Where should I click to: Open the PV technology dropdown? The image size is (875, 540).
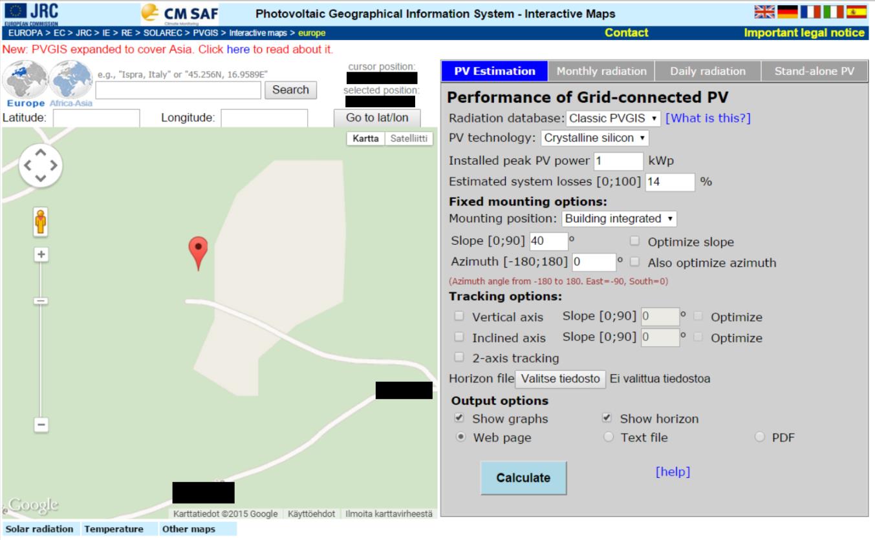[x=594, y=138]
